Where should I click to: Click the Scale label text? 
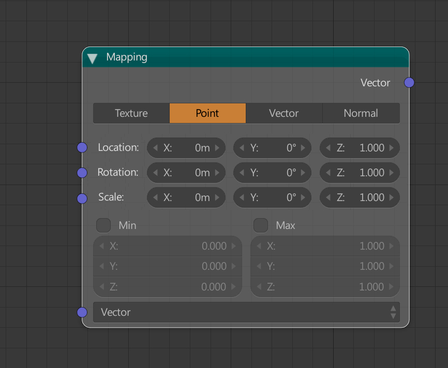[111, 197]
